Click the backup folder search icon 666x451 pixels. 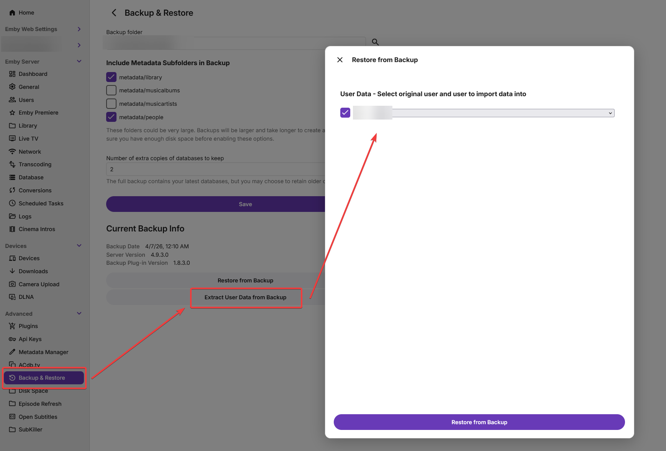[x=375, y=42]
